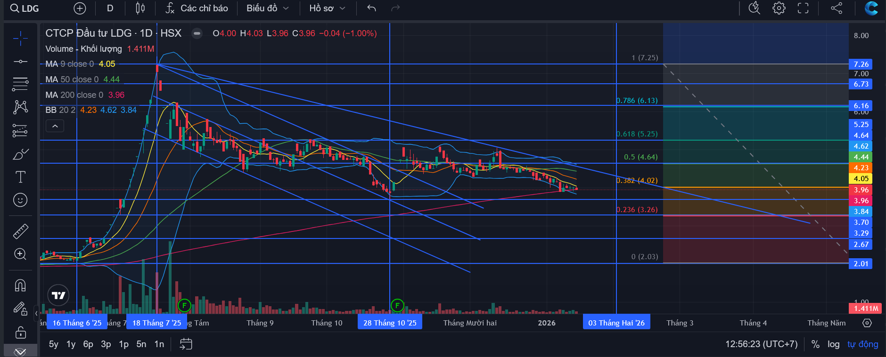Open quick search lightning icon

[755, 8]
